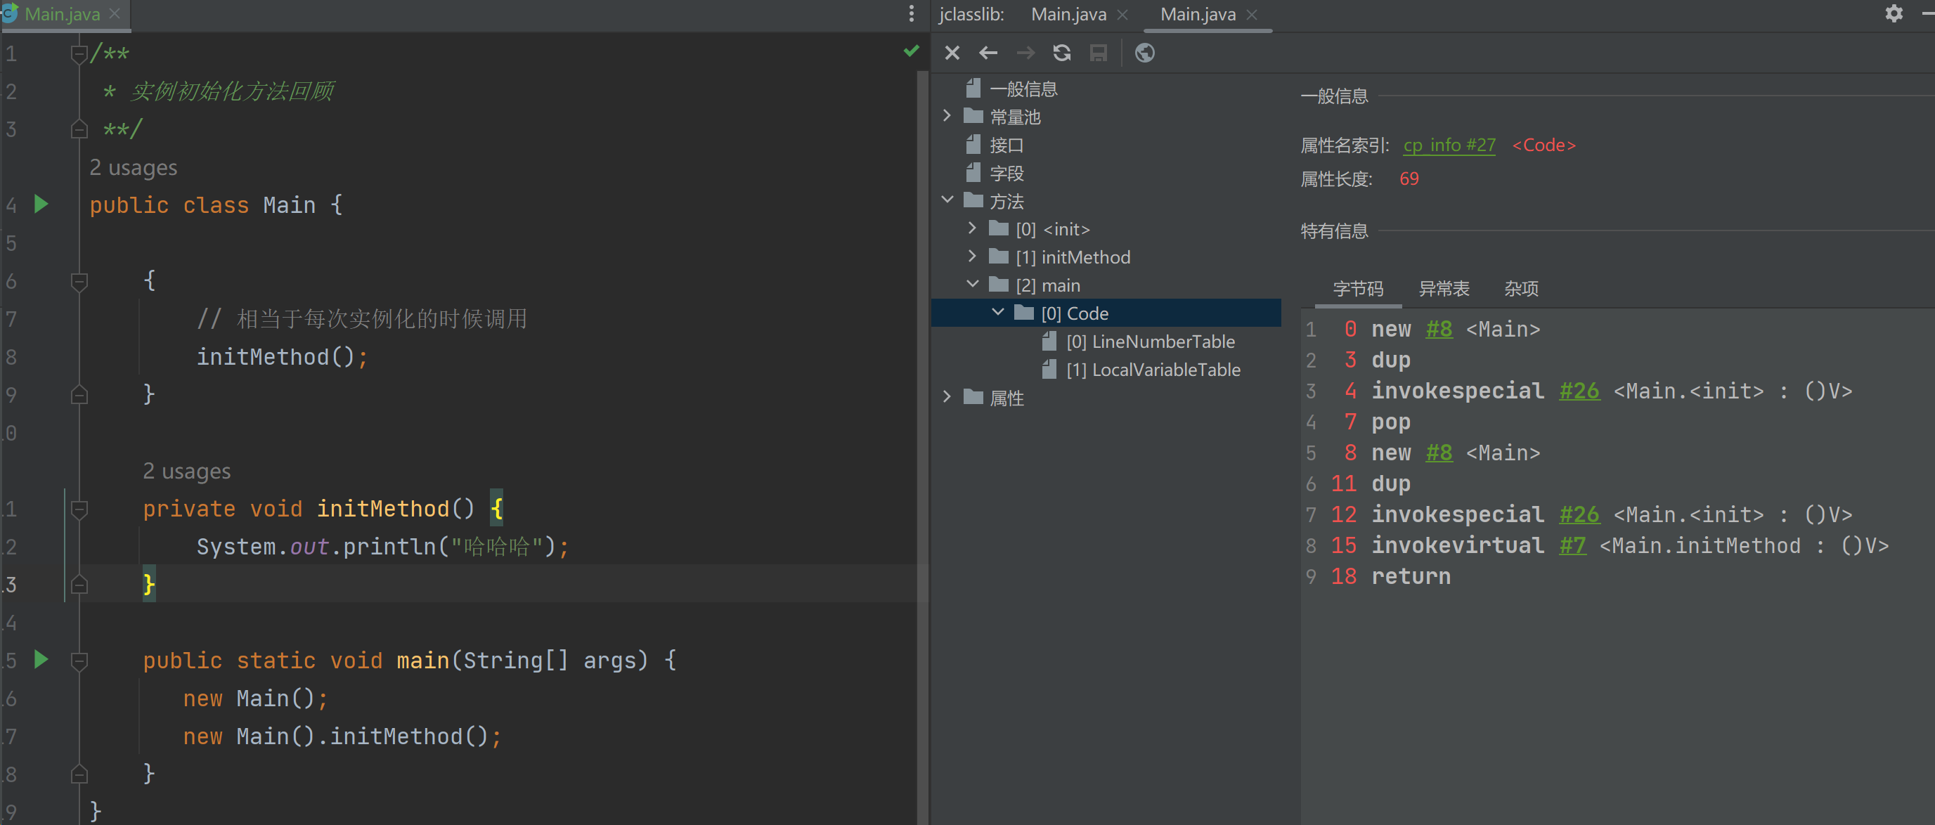Click the globe browser icon in toolbar
The image size is (1935, 825).
[x=1144, y=53]
